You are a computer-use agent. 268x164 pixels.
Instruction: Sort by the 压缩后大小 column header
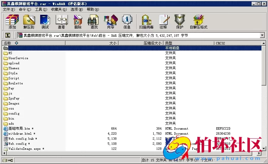tap(141, 43)
